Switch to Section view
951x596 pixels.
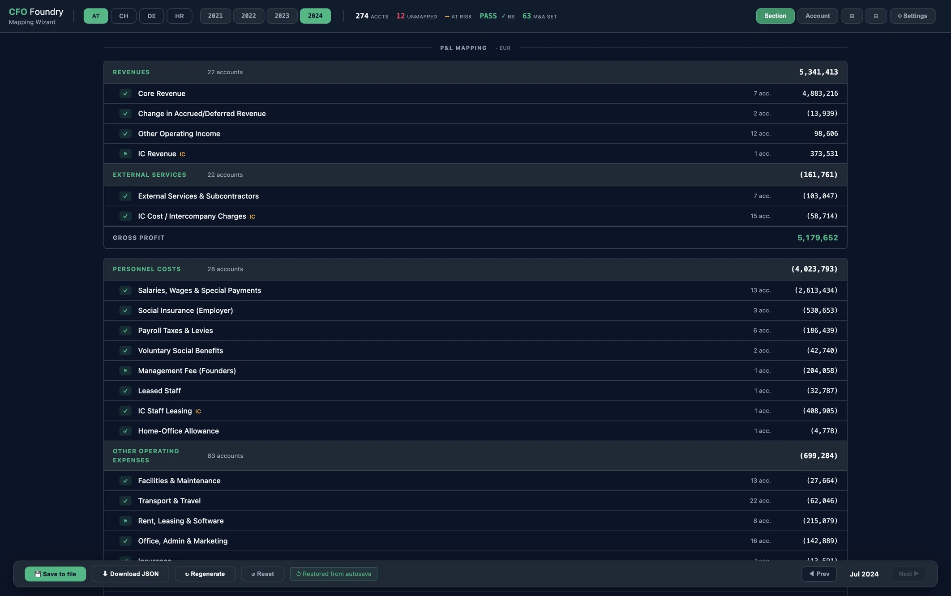(775, 16)
